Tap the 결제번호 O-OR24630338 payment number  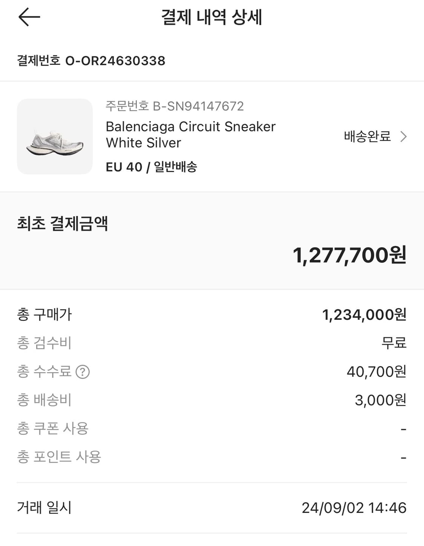(x=91, y=61)
